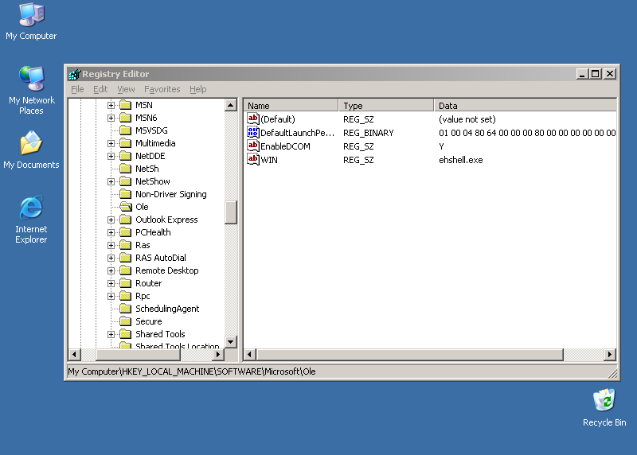The image size is (637, 455).
Task: Click the SchedulingAgent folder icon
Action: pos(126,309)
